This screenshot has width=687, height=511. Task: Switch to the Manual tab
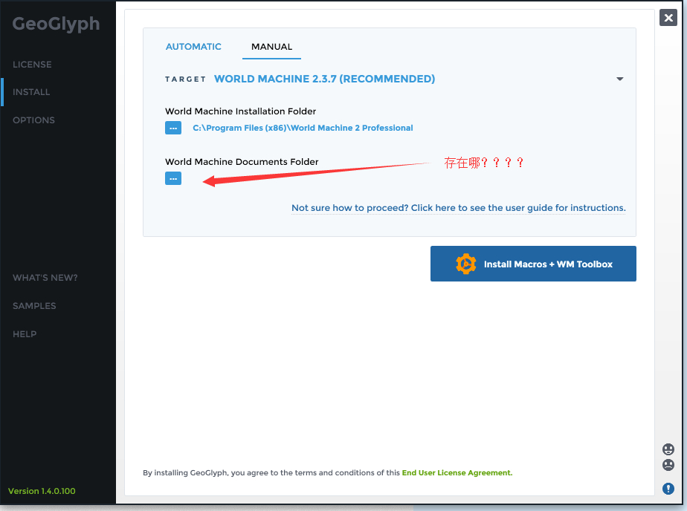(271, 47)
